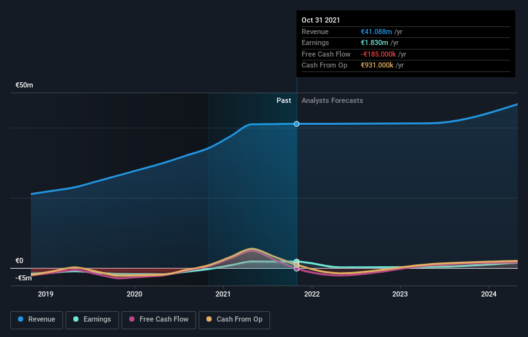
Task: Click the Earnings row label in tooltip
Action: pos(315,42)
